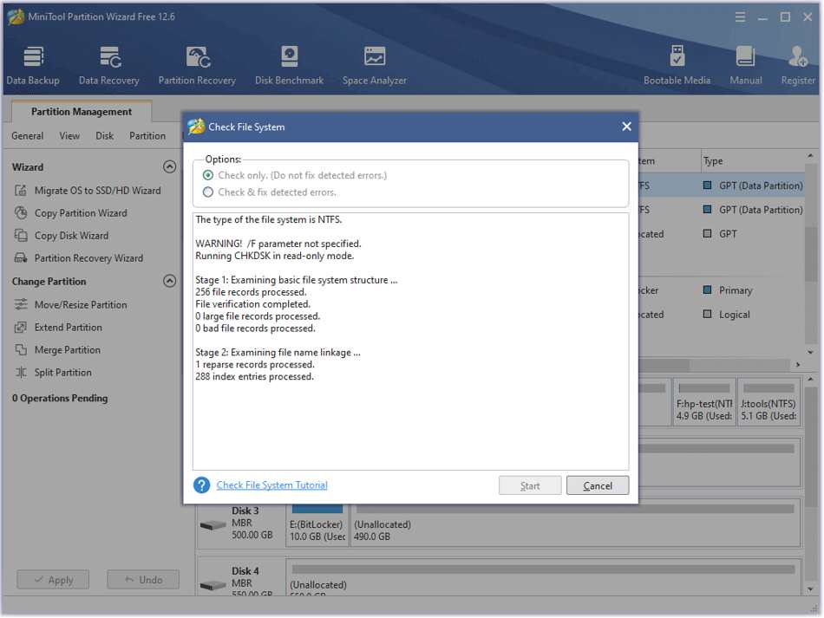Open the Partition menu
This screenshot has width=824, height=618.
(x=147, y=136)
